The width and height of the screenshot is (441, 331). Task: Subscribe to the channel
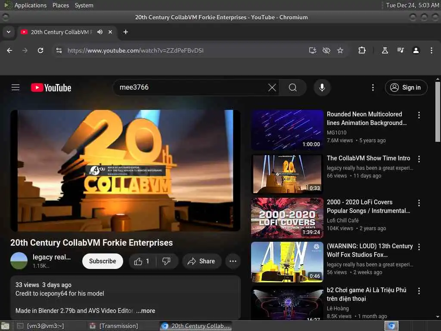[x=102, y=261]
